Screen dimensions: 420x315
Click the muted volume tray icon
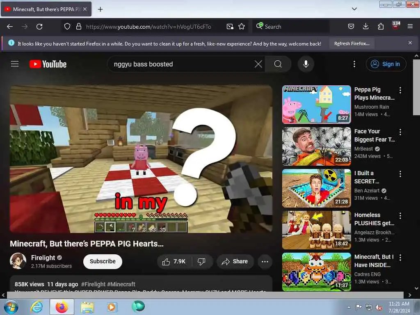point(379,307)
